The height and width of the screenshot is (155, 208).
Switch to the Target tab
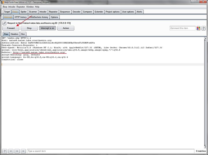7,12
